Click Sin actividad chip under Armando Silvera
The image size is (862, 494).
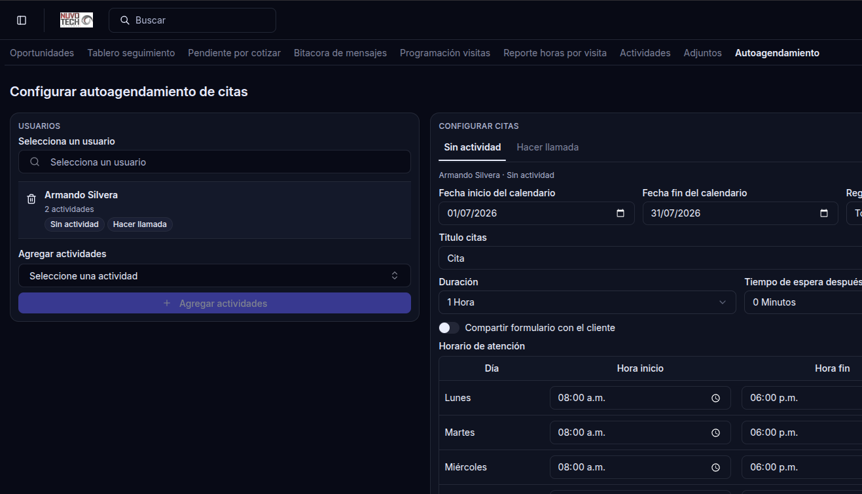(x=75, y=224)
